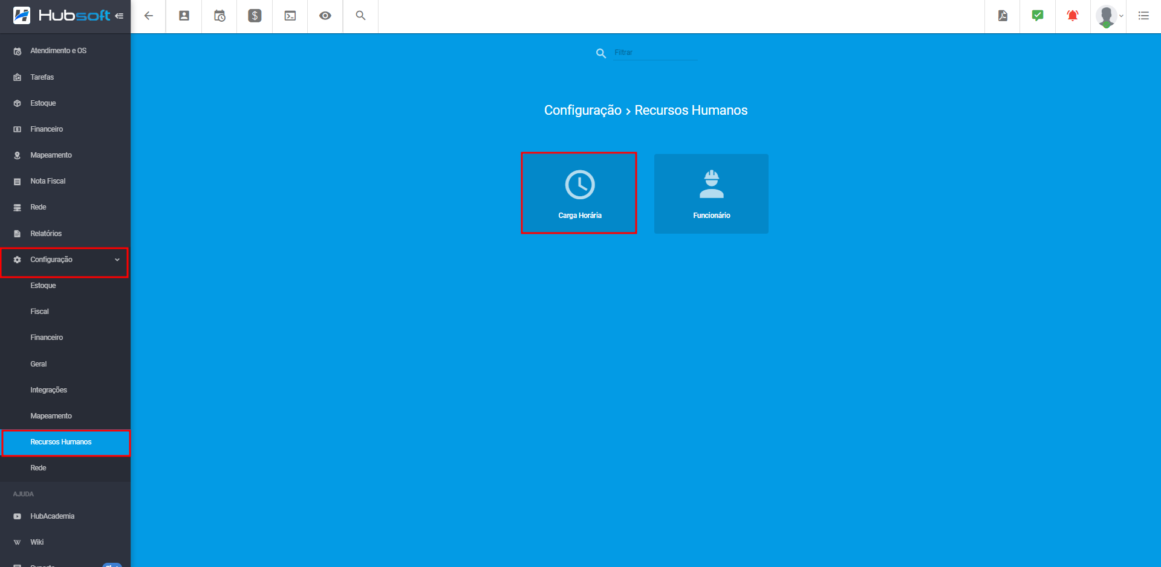Viewport: 1161px width, 567px height.
Task: Select Geral under Configuração
Action: [x=65, y=364]
